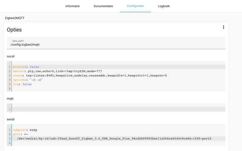The width and height of the screenshot is (242, 151).
Task: Click the options "-d -d" value
Action: [x=36, y=80]
